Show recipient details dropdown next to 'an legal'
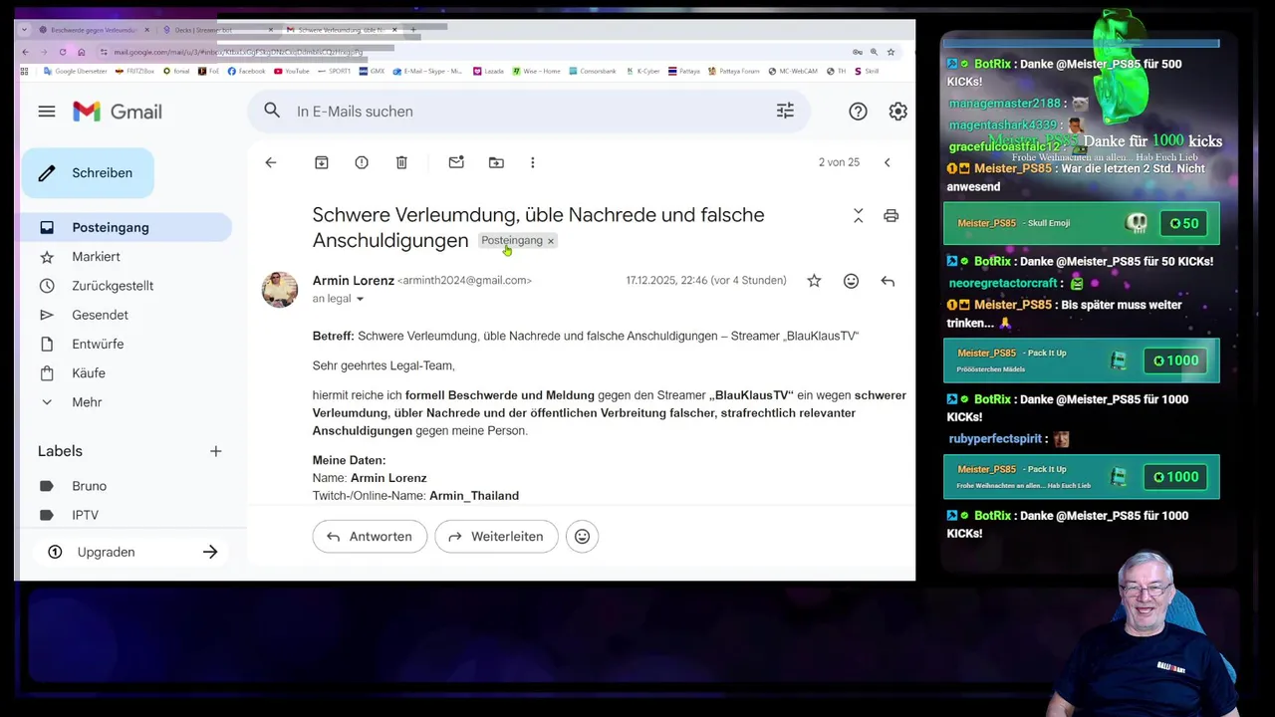1275x717 pixels. click(360, 300)
